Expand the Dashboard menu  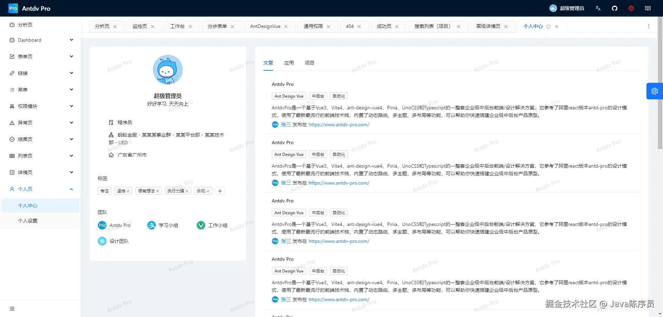tap(40, 40)
